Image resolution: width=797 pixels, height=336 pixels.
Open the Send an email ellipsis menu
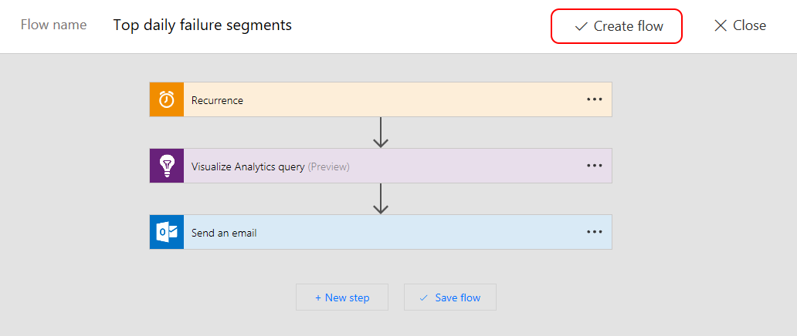coord(594,232)
